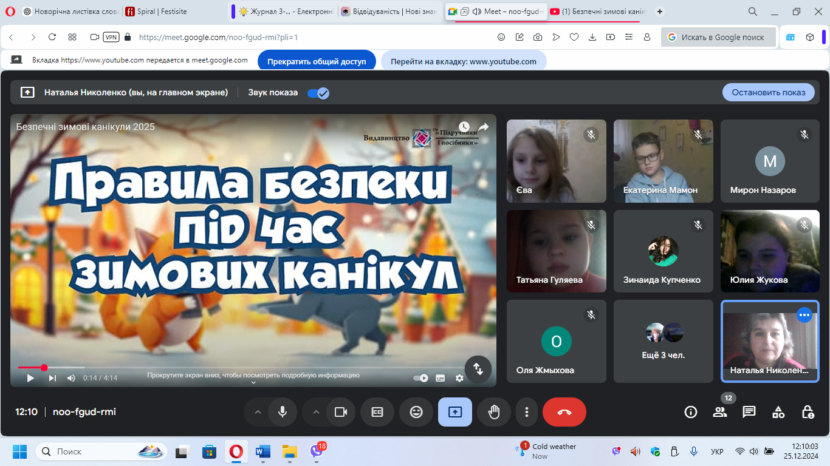Screen dimensions: 830x466
Task: Play the YouTube video
Action: 30,378
